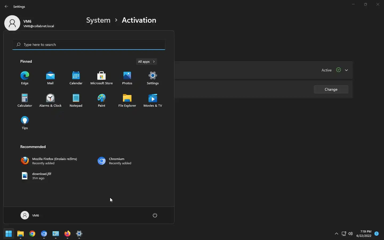The image size is (384, 240).
Task: Open the VM6 profile picture in Settings
Action: coord(12,23)
